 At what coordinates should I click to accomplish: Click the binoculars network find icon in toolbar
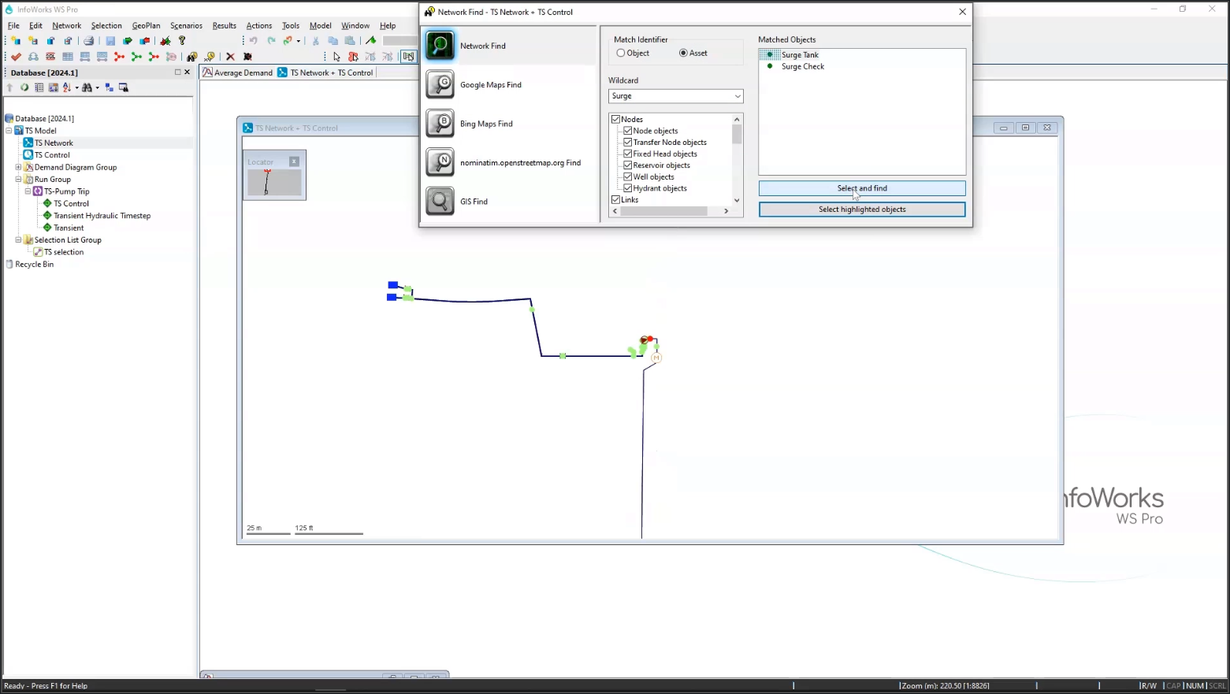(x=191, y=57)
